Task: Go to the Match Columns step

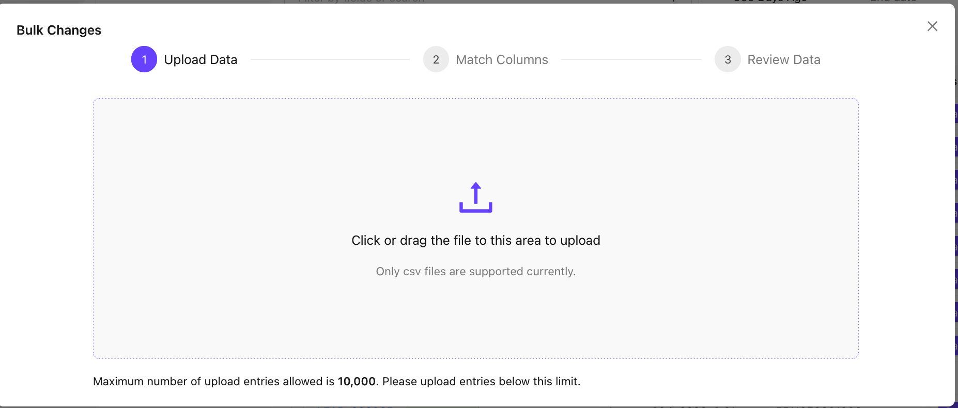Action: coord(502,60)
